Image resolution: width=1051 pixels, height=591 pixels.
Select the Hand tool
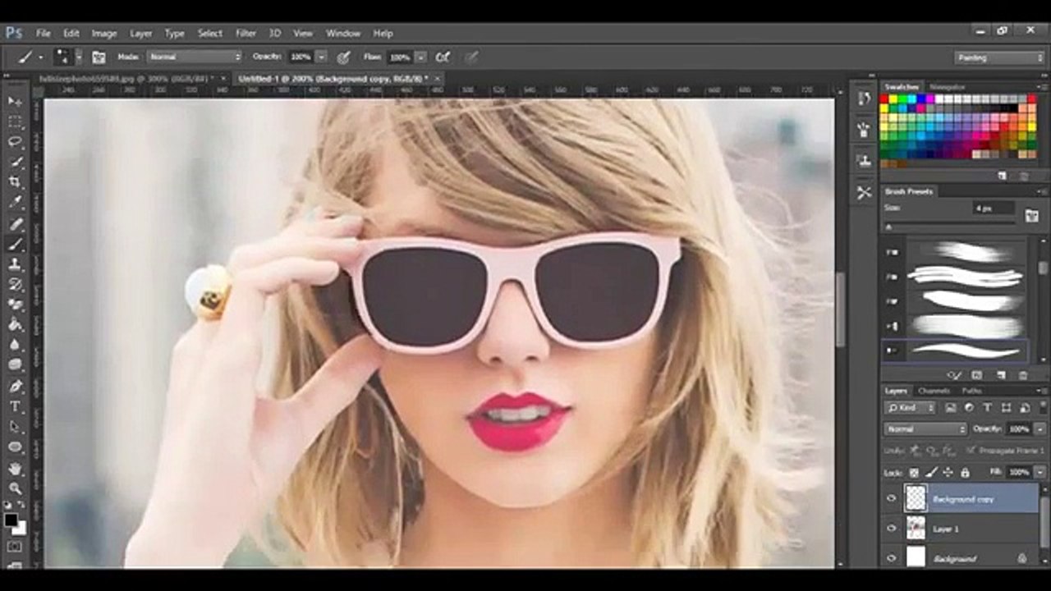15,468
